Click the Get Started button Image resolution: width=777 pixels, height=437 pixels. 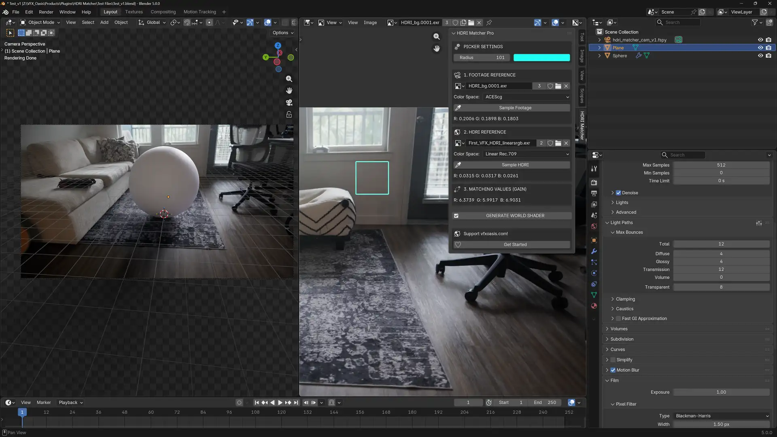point(515,245)
